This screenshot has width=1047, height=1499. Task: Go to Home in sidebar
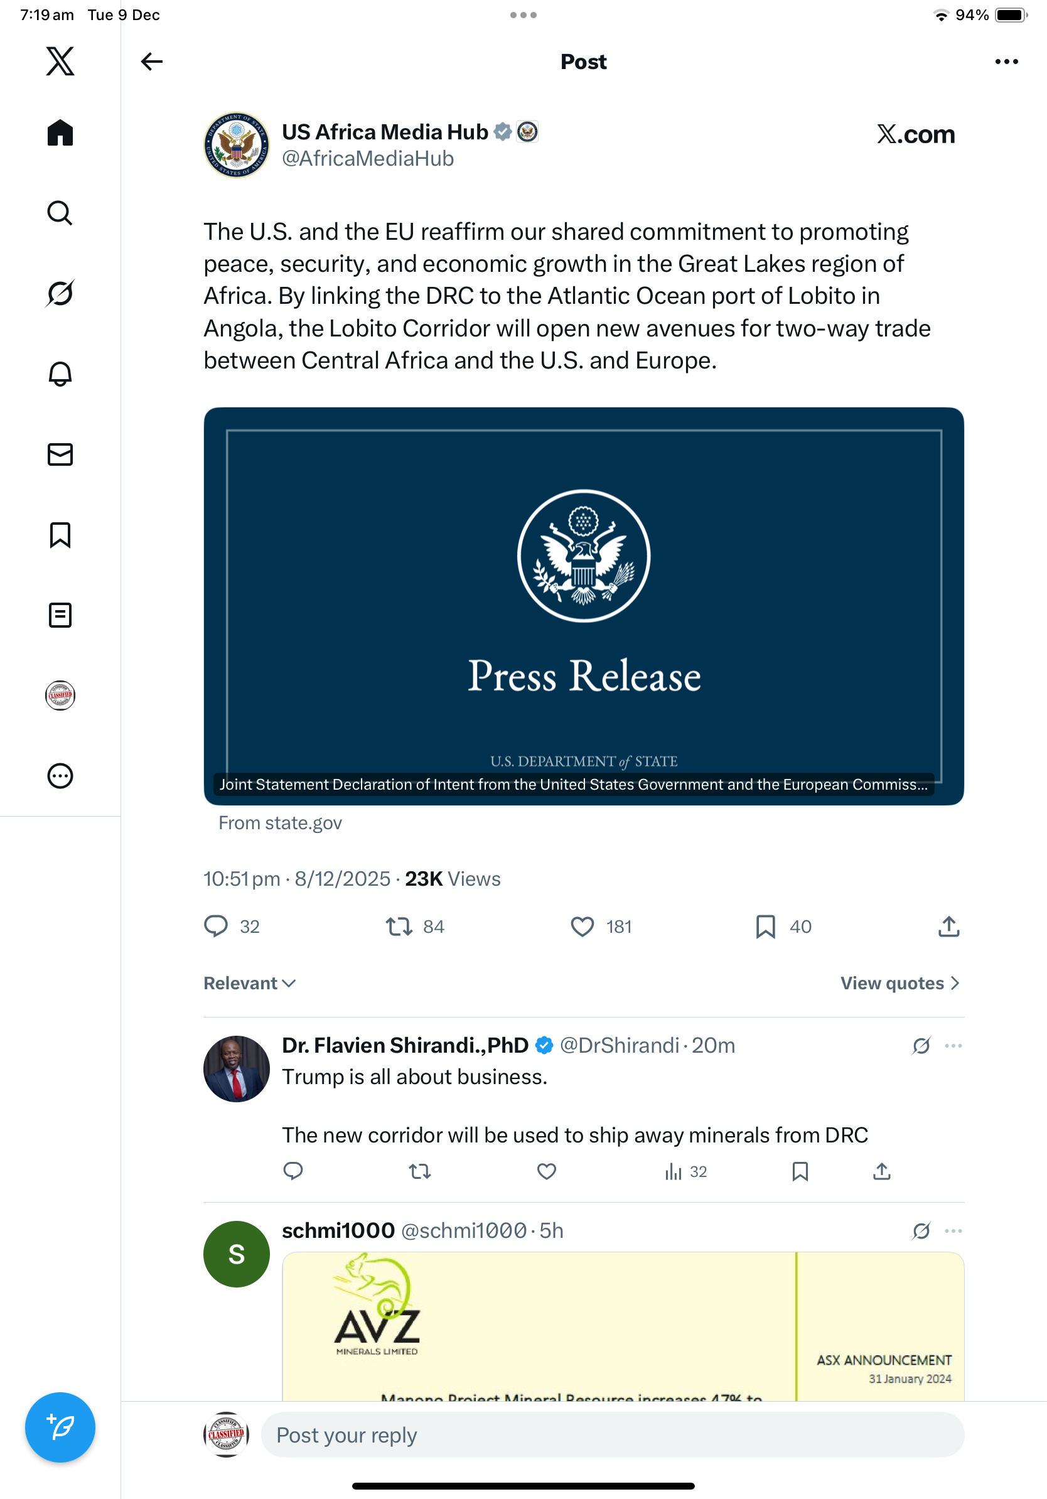[x=60, y=133]
